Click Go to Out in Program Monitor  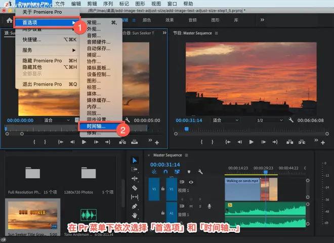coord(275,142)
